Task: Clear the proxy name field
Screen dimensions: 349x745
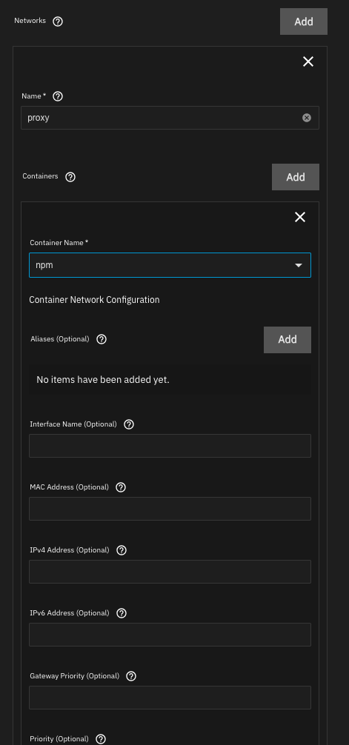Action: tap(307, 118)
